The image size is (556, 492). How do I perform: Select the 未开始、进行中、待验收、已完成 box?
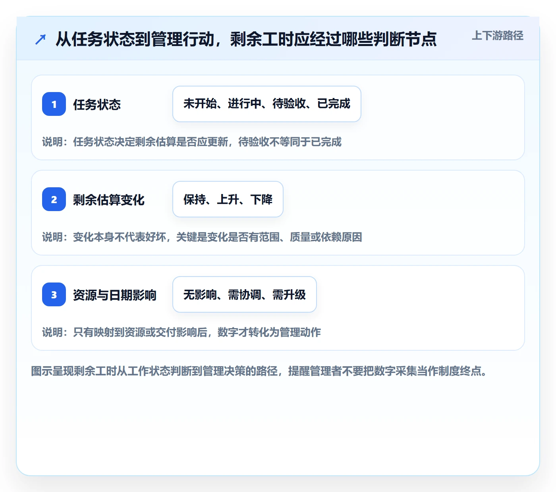click(x=267, y=104)
